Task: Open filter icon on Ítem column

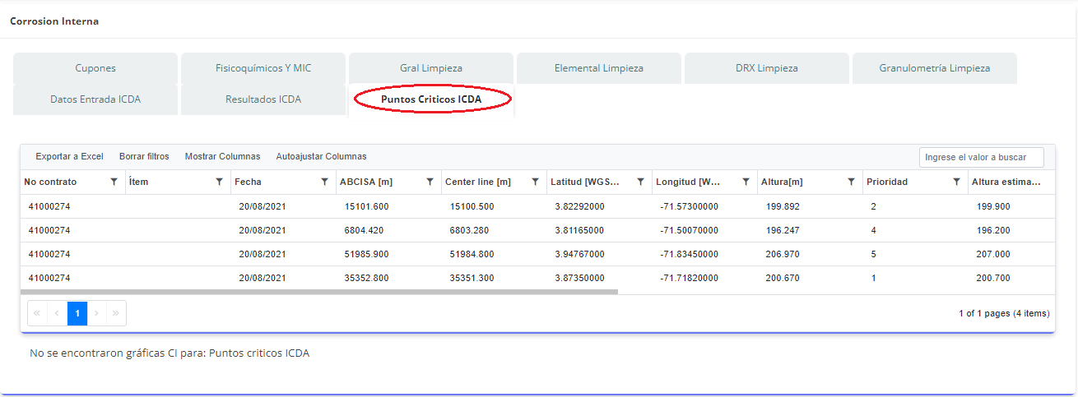Action: tap(219, 182)
